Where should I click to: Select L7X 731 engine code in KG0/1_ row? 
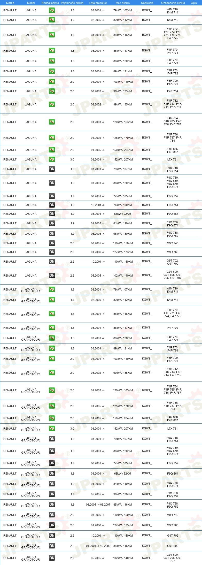[173, 429]
